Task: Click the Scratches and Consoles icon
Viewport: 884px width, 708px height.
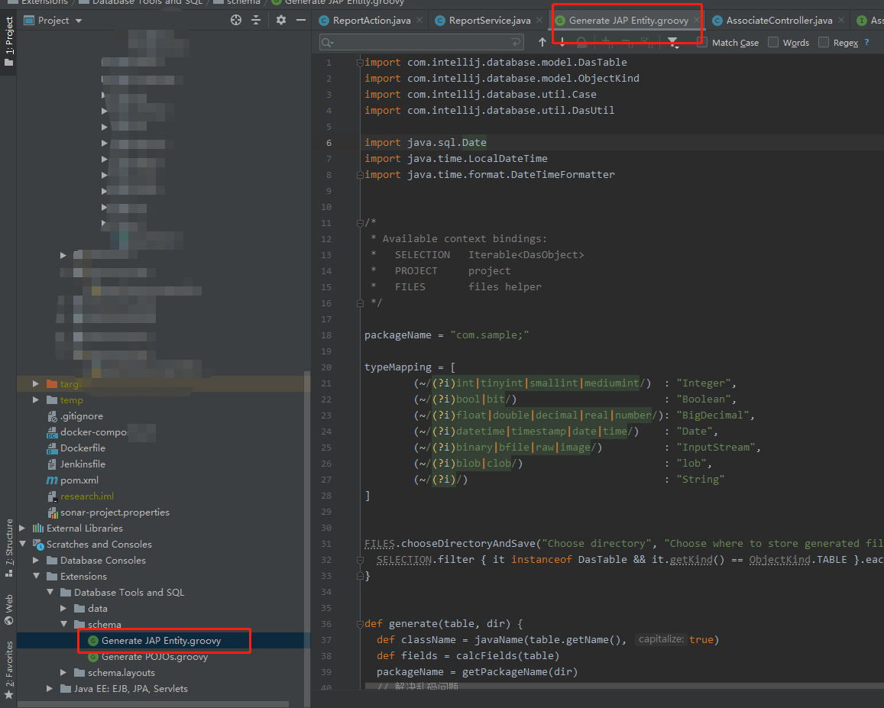Action: point(38,545)
